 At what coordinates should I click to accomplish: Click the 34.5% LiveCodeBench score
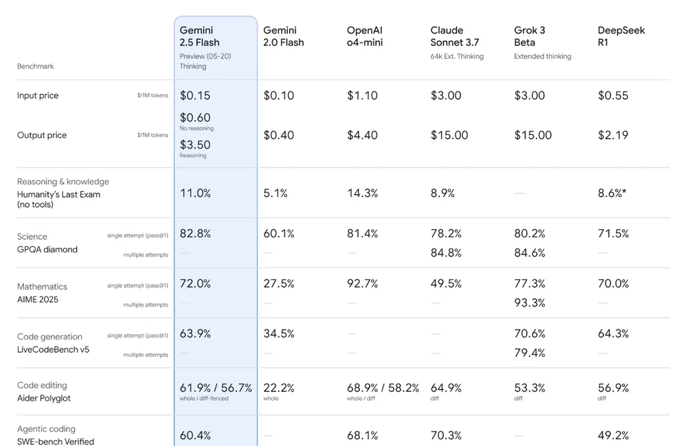(x=279, y=333)
